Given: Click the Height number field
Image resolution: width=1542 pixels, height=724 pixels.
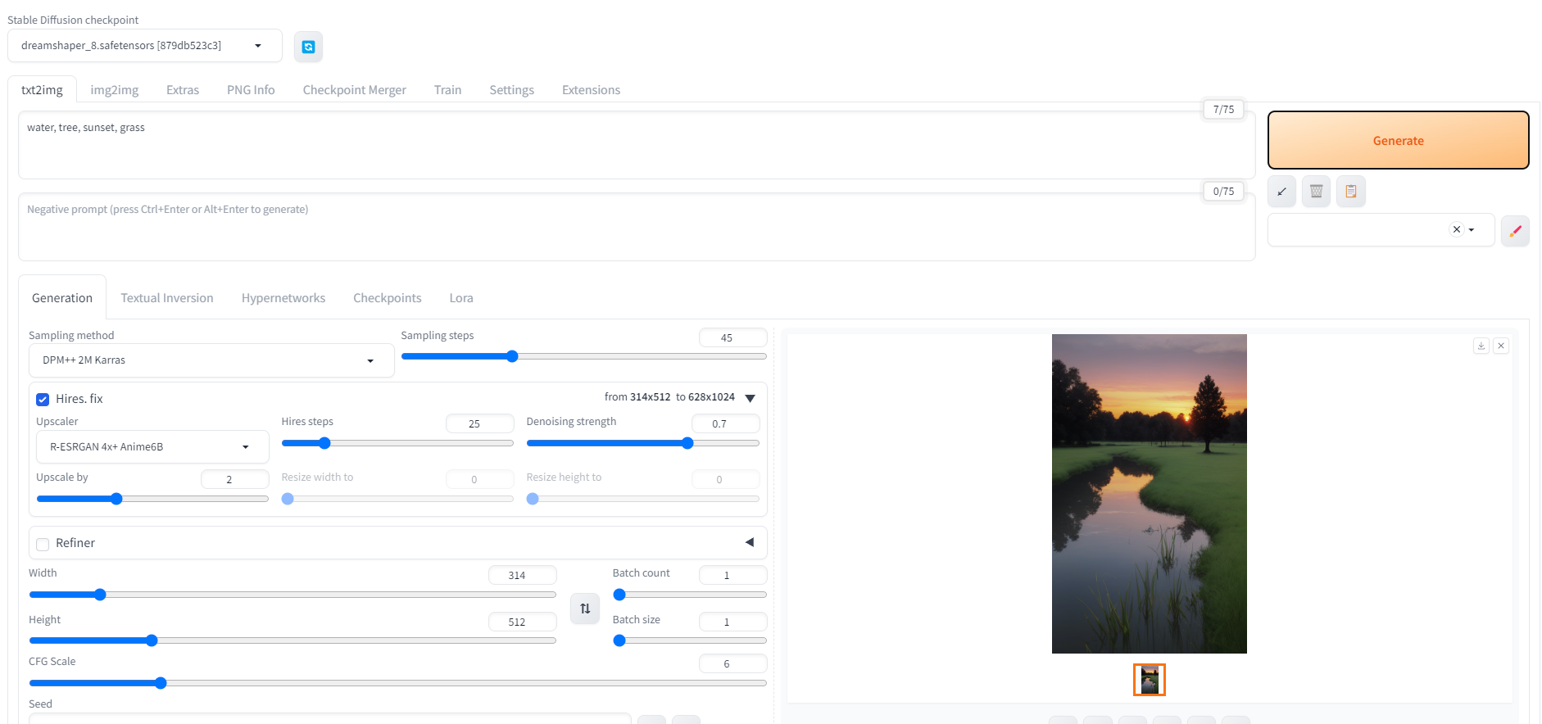Looking at the screenshot, I should coord(522,622).
